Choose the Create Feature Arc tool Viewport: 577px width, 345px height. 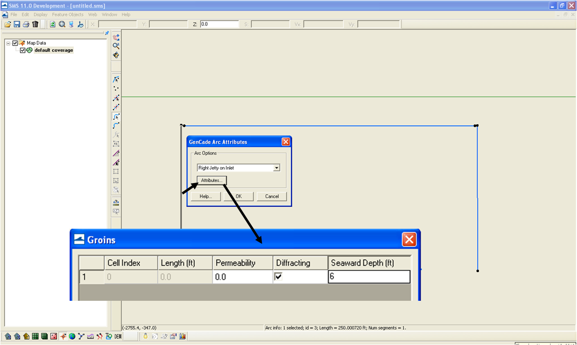point(116,125)
